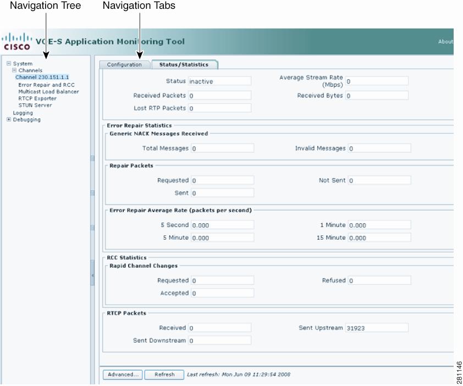Select the Debugging tree label
The image size is (463, 386).
tap(27, 120)
